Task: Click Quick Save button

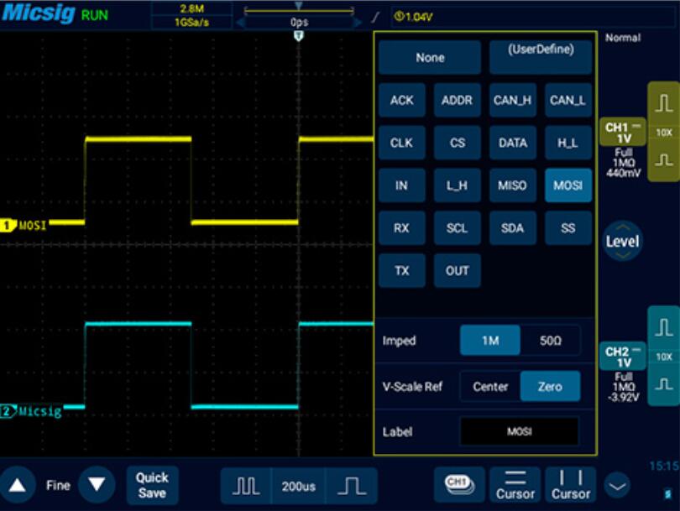Action: click(152, 486)
